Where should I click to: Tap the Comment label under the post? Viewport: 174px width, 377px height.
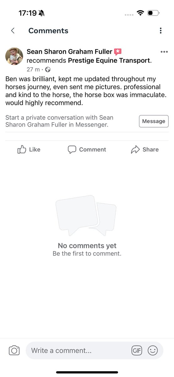(93, 150)
